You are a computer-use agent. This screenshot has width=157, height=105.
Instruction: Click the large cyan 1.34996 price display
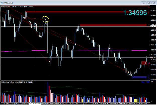[135, 13]
